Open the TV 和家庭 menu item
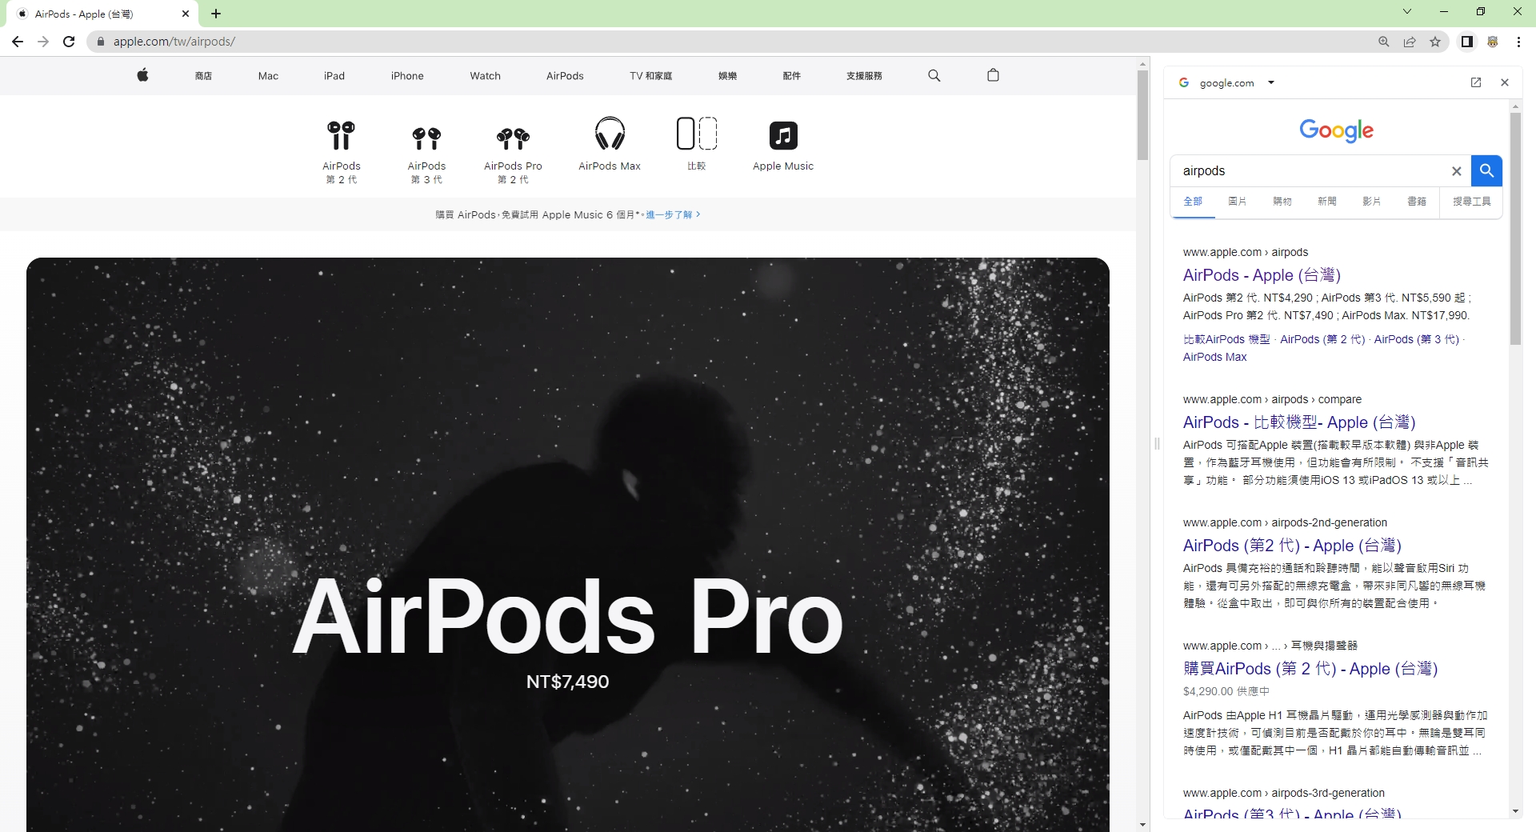The image size is (1536, 832). pos(650,76)
